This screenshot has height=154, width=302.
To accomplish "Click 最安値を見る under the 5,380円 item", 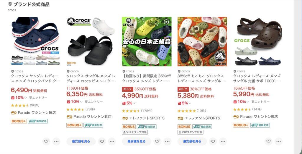I will 192,142.
